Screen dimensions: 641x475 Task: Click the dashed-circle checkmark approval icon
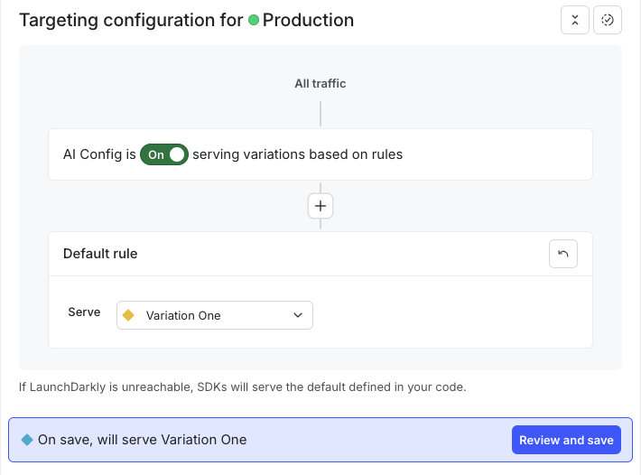[608, 20]
